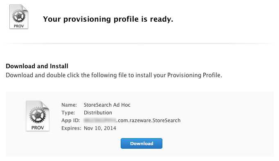Click the 'Download and Install' section heading
This screenshot has height=161, width=279.
(37, 66)
